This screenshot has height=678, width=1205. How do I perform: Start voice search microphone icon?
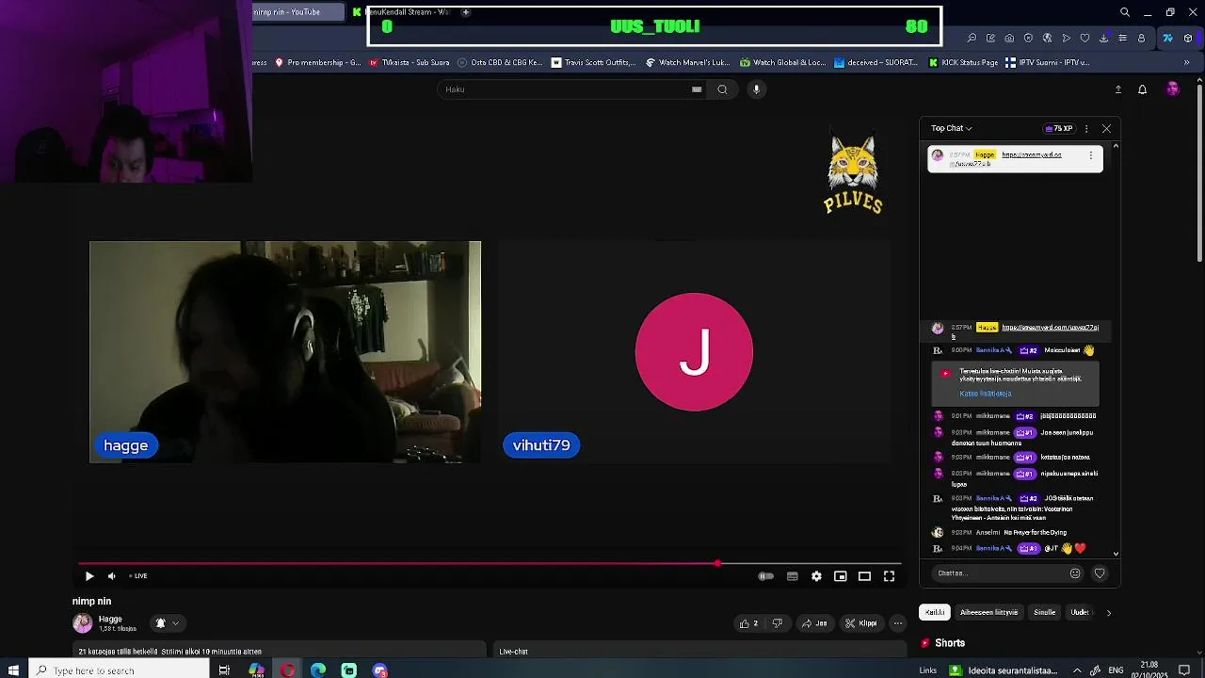[x=756, y=89]
